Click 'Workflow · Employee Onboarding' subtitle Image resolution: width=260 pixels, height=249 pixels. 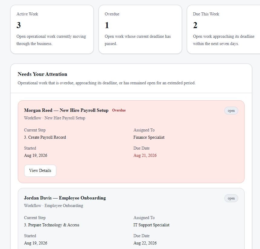pyautogui.click(x=54, y=205)
